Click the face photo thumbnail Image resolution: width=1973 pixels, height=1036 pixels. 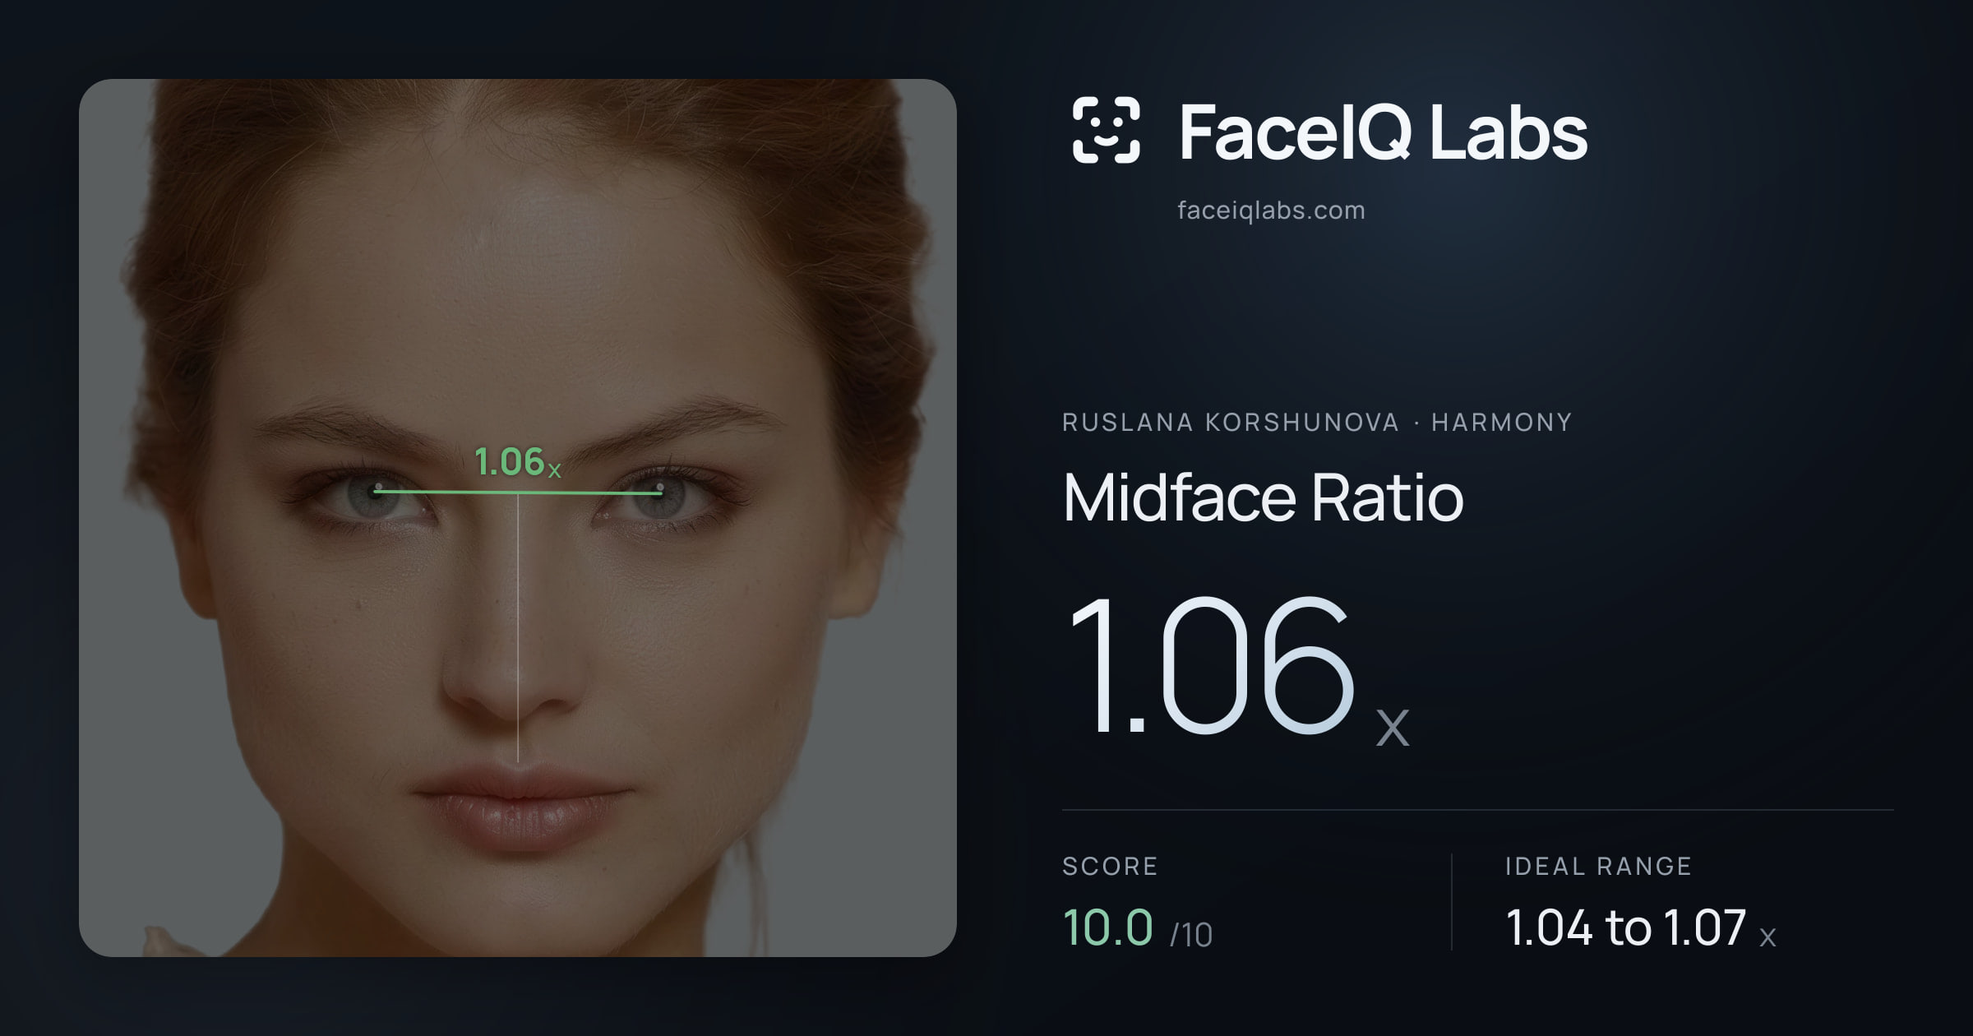518,518
